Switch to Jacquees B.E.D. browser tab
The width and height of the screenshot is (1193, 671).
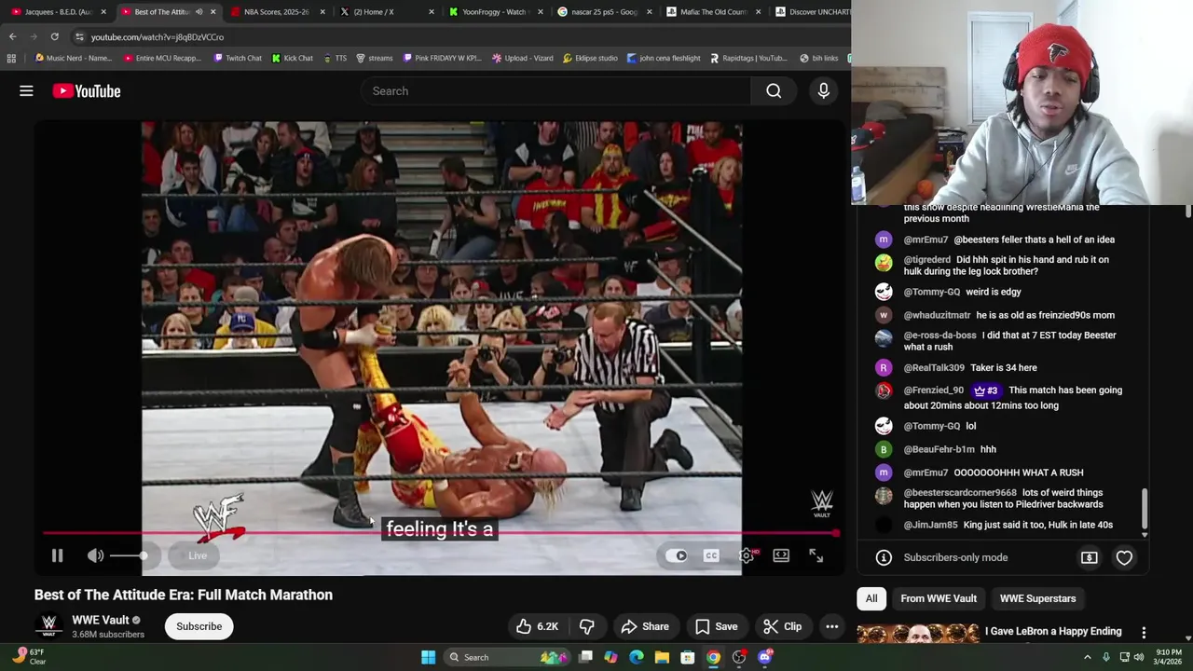(x=58, y=12)
